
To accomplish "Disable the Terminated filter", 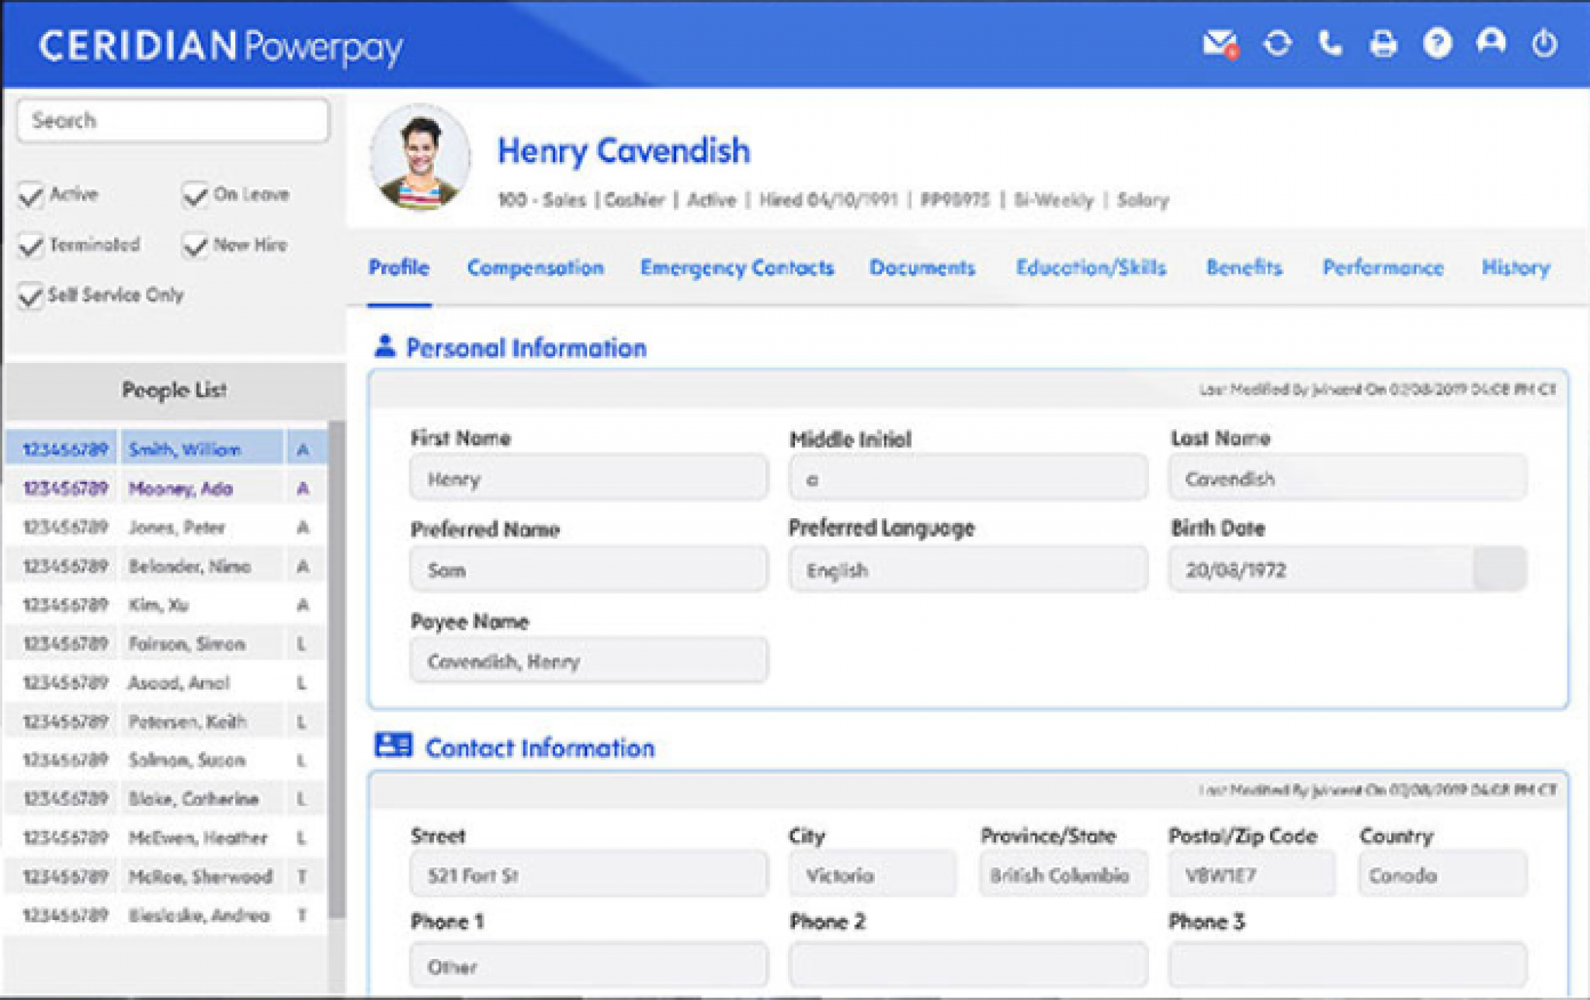I will [31, 244].
